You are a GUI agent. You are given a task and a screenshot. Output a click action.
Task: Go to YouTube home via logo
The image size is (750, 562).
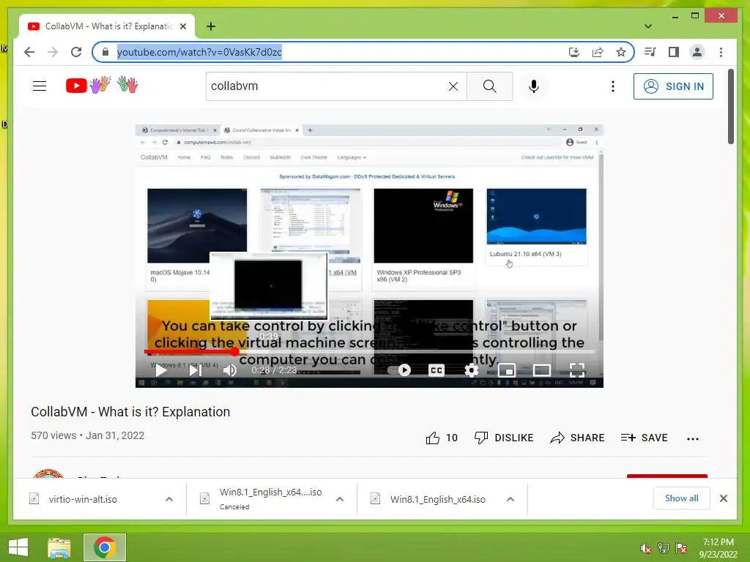tap(101, 86)
